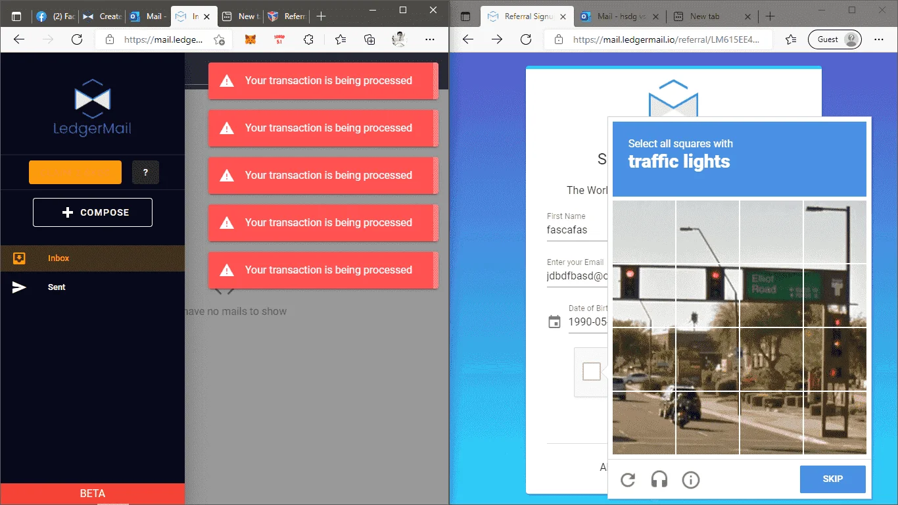This screenshot has height=505, width=898.
Task: Open the Inbox folder in LedgerMail sidebar
Action: (x=92, y=258)
